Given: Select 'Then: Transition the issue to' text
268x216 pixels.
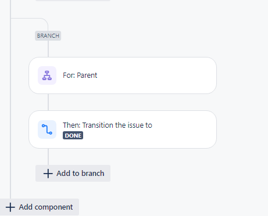Looking at the screenshot, I should pos(108,125).
